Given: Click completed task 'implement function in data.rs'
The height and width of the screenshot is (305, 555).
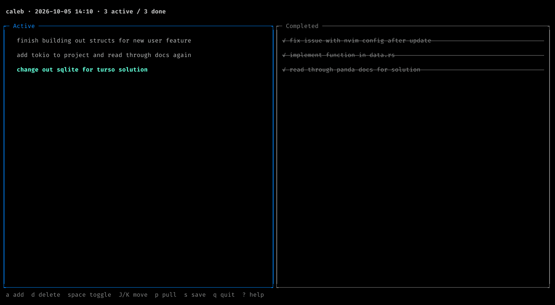Looking at the screenshot, I should click(x=413, y=55).
